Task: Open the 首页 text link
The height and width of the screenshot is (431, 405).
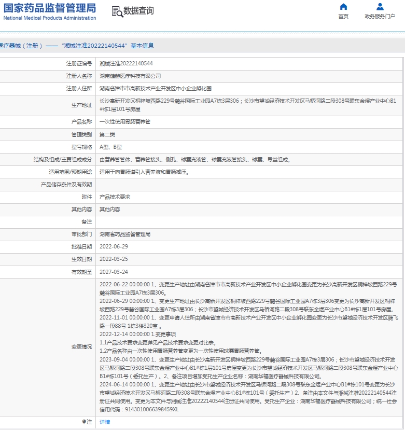Action: (x=343, y=17)
